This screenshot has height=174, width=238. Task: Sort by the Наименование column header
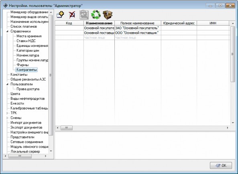tap(99, 23)
